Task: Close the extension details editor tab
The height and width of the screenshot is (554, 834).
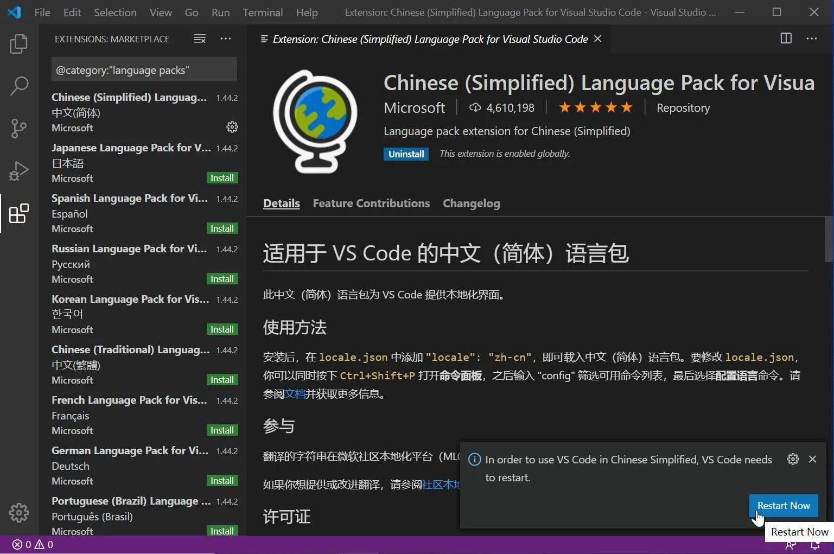Action: coord(598,39)
